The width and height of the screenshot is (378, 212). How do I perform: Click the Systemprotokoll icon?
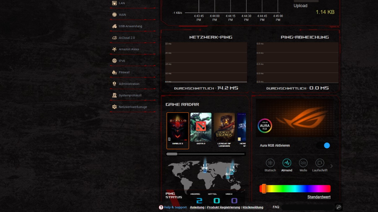[x=115, y=96]
